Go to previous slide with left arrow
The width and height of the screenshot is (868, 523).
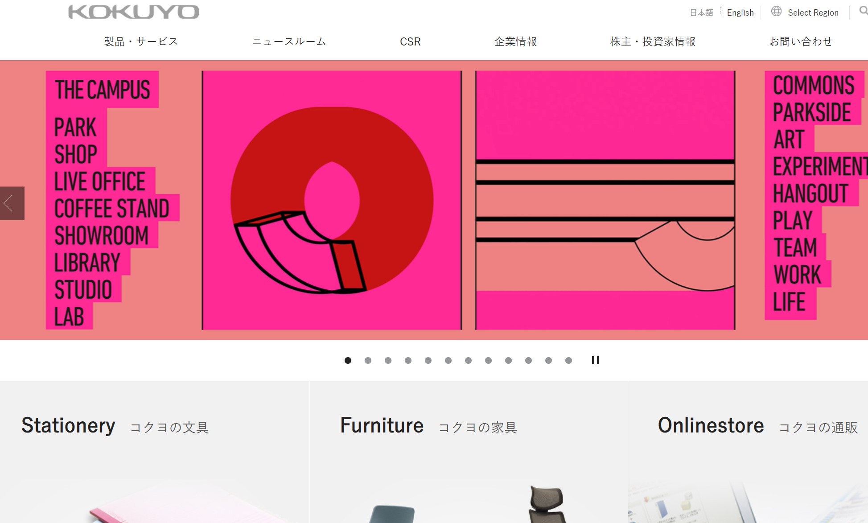pos(12,203)
